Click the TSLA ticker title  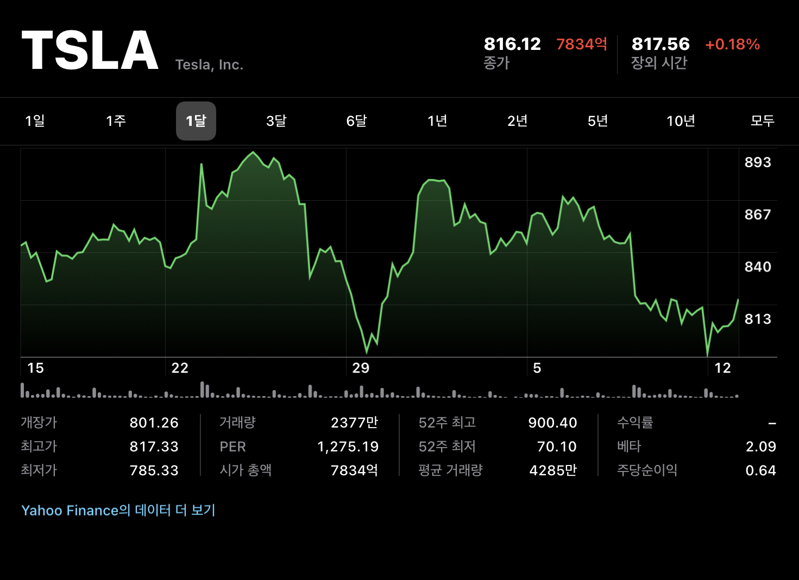(x=90, y=50)
